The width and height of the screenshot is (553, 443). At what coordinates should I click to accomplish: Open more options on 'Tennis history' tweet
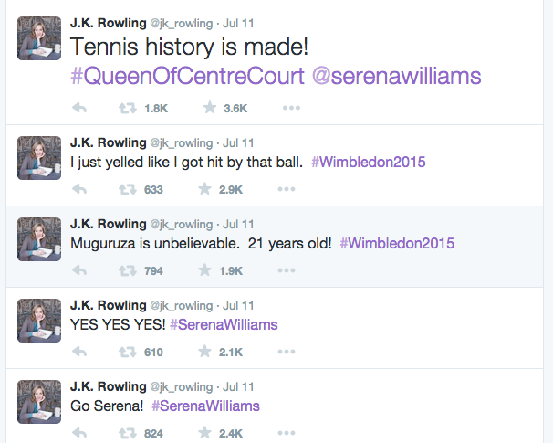291,108
